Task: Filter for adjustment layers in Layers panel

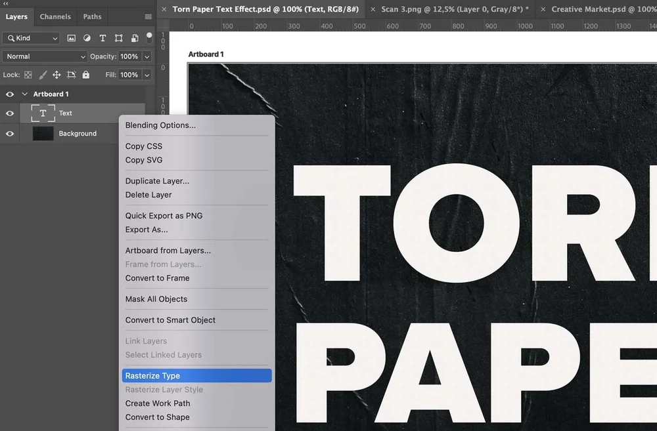Action: [87, 38]
